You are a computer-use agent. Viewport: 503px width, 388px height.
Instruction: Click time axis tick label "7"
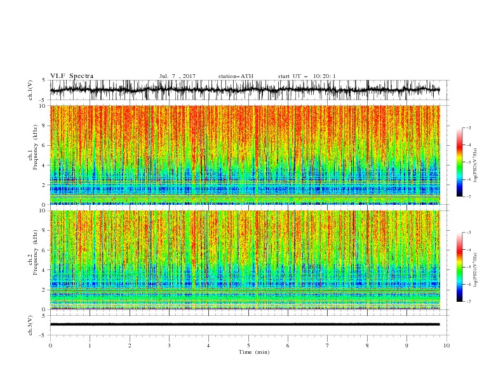tap(328, 346)
